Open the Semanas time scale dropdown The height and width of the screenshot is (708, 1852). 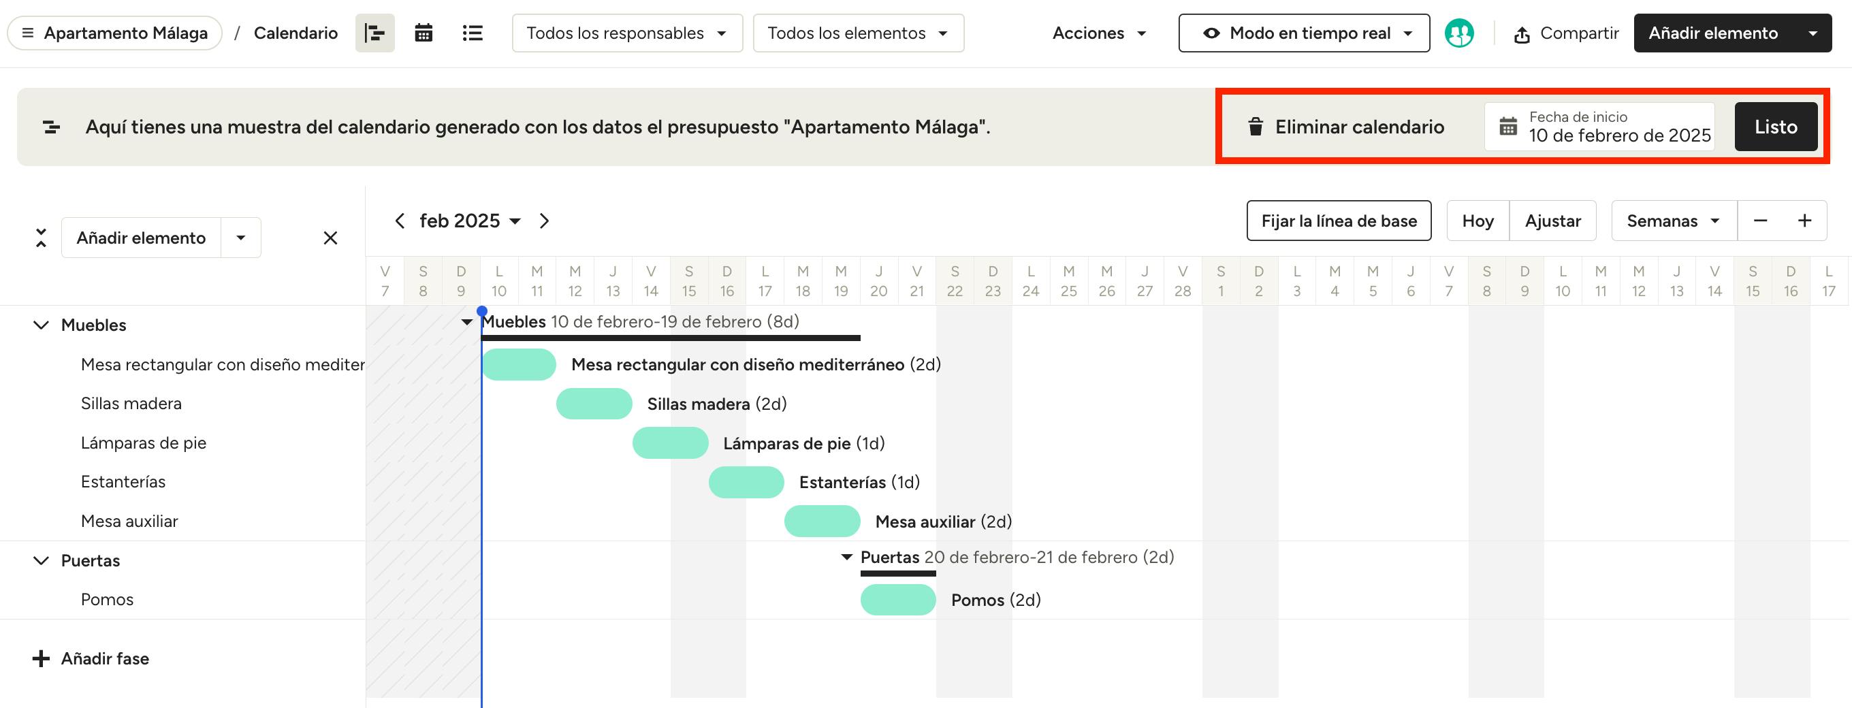[x=1673, y=221]
